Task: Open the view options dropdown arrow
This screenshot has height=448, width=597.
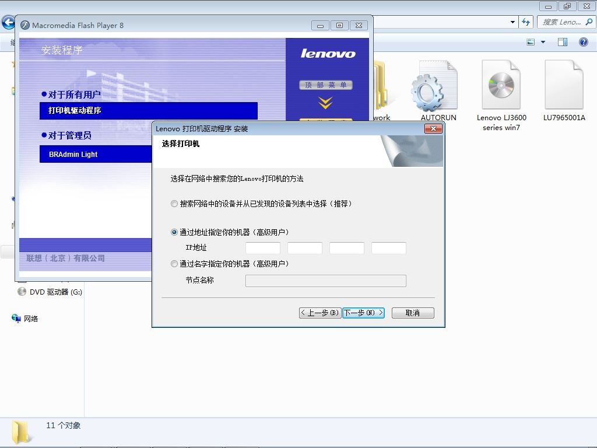Action: [x=543, y=42]
